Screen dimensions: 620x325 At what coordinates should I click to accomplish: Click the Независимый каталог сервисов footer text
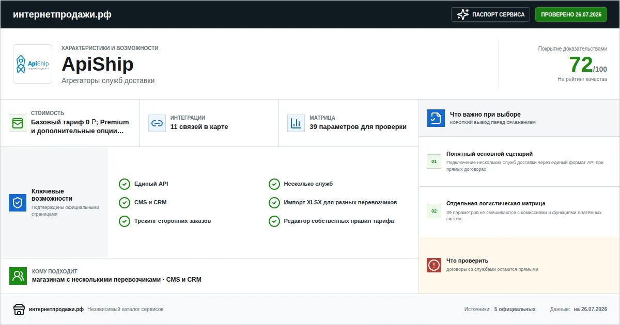pyautogui.click(x=126, y=310)
